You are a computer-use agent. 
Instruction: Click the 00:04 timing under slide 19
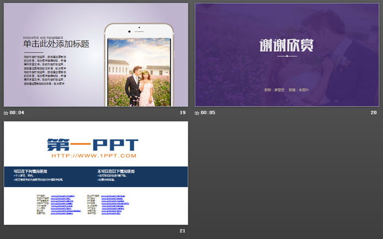click(x=17, y=112)
